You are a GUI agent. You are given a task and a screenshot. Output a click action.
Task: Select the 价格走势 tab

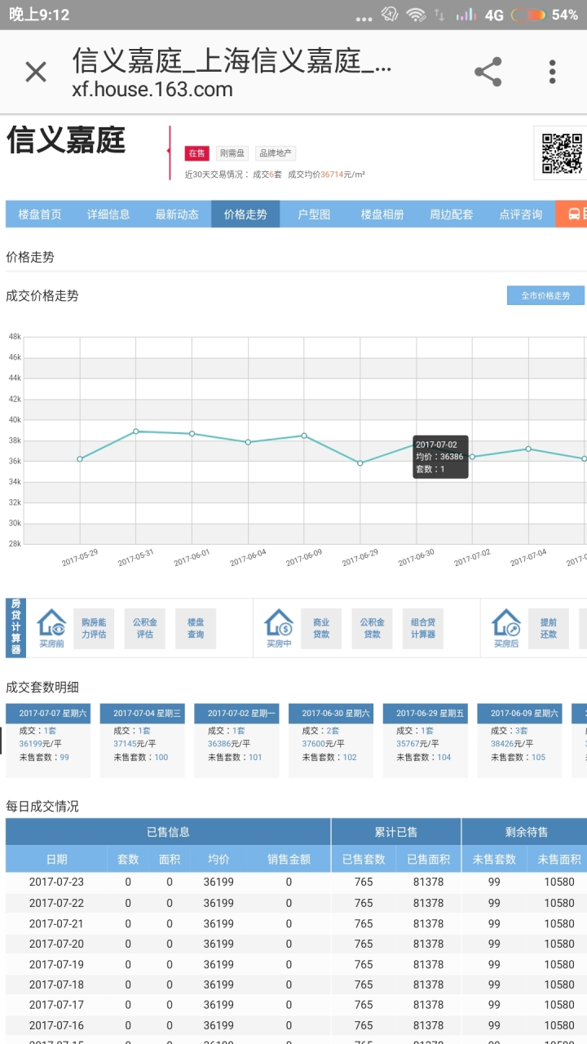[245, 215]
